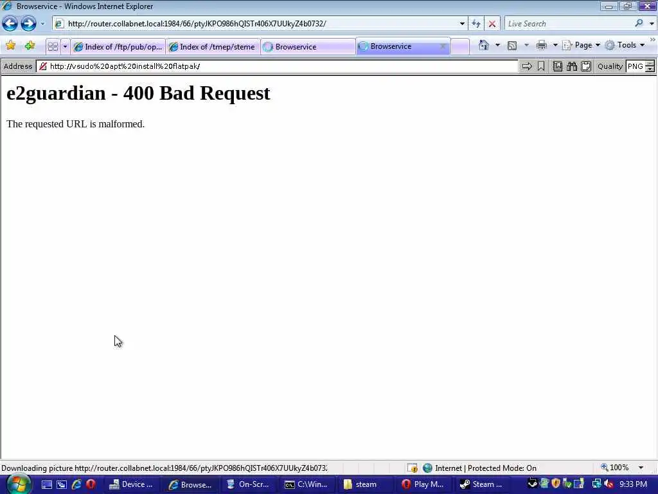Click the Quality PNG value field

[636, 66]
